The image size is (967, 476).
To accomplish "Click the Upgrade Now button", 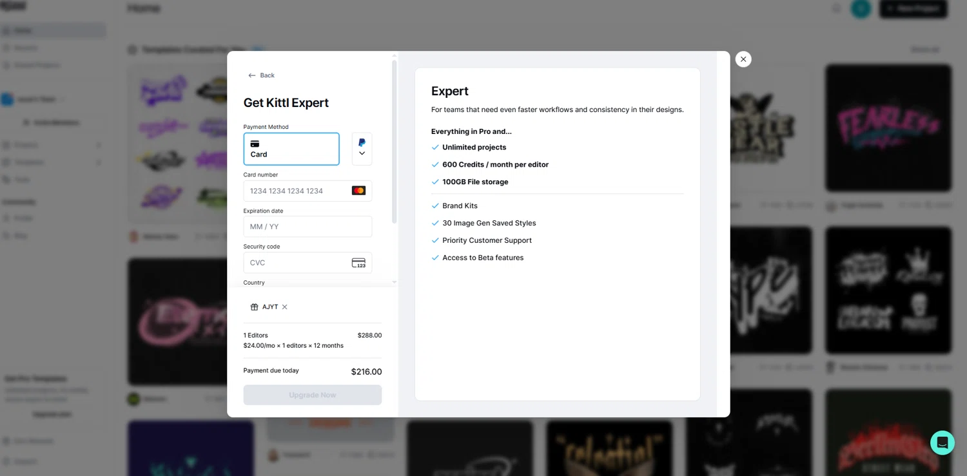I will [313, 395].
